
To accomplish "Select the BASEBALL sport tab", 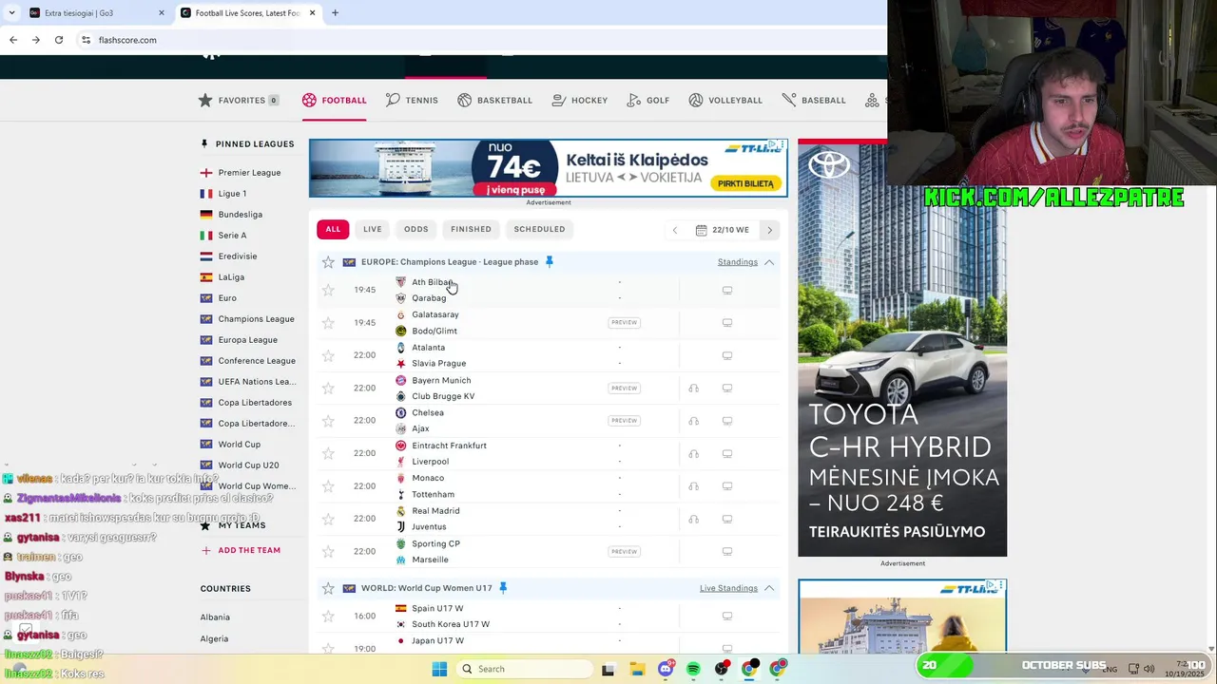I will [x=814, y=100].
